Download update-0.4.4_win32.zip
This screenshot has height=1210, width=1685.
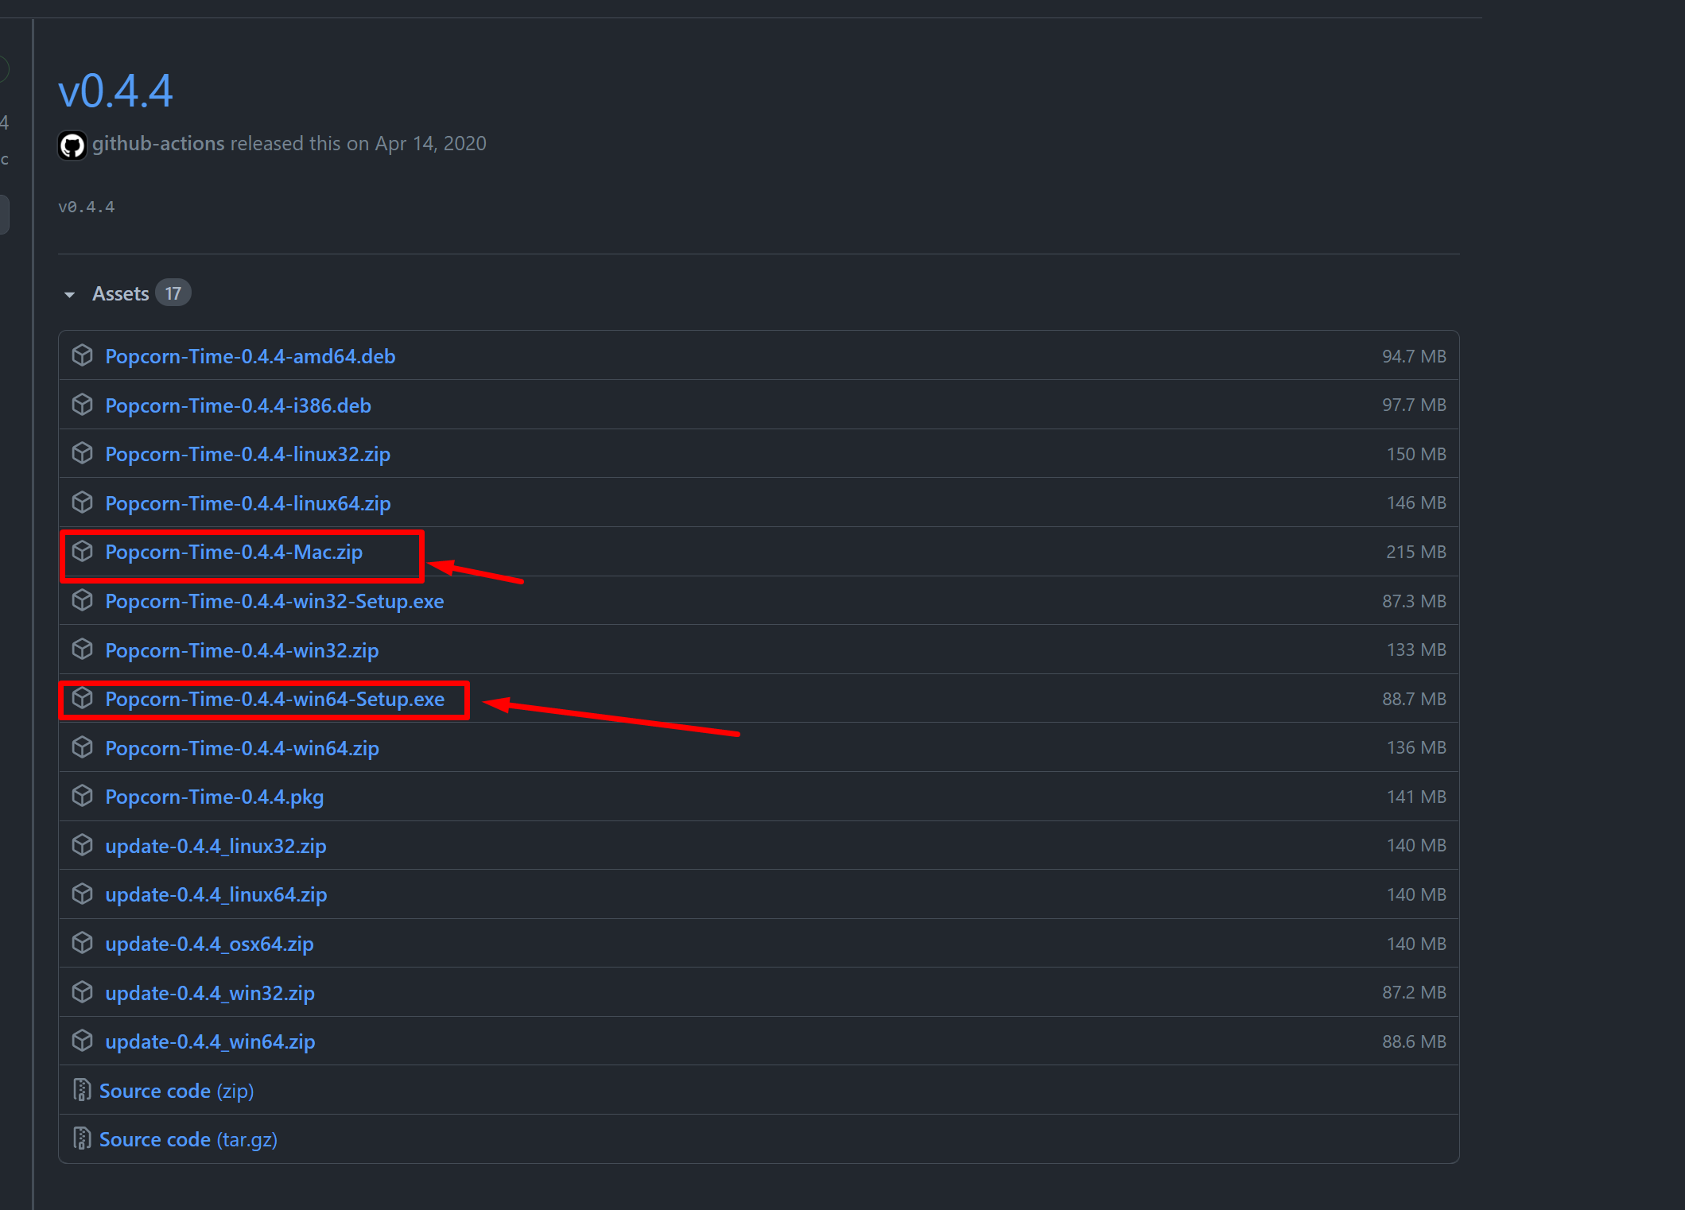pyautogui.click(x=210, y=993)
